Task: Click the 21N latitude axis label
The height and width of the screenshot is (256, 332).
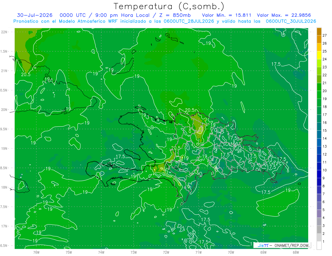Action: coord(4,71)
